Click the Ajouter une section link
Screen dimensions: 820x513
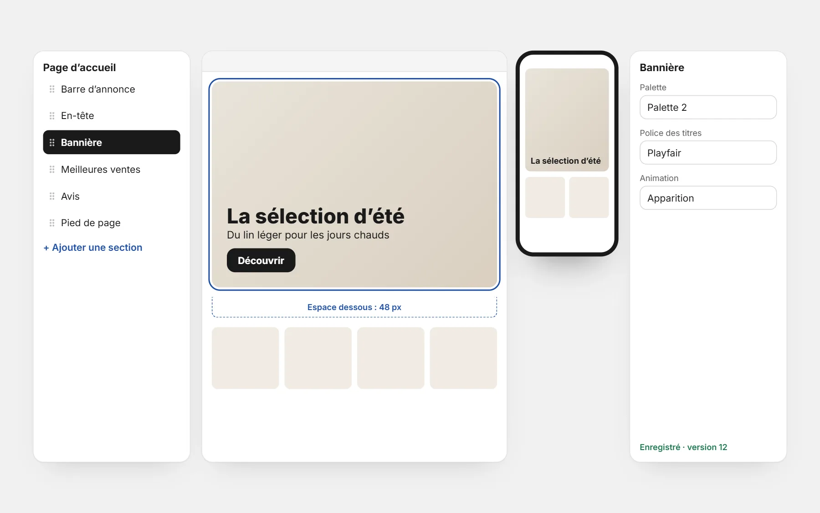93,248
